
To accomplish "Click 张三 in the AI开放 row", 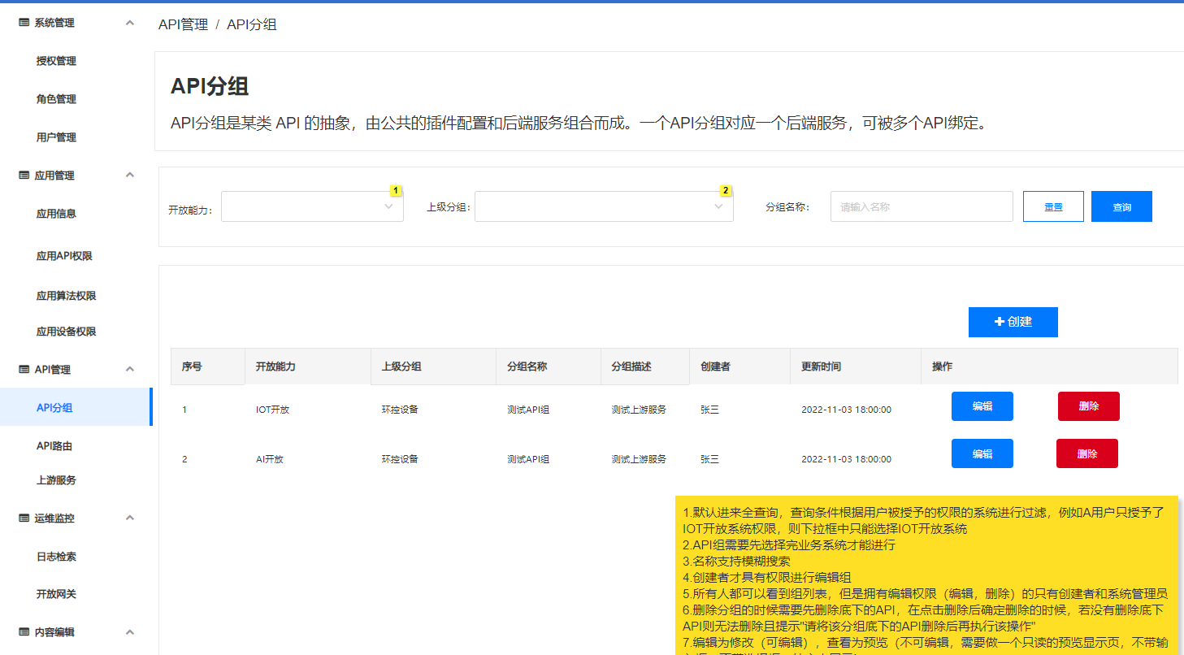I will coord(709,459).
